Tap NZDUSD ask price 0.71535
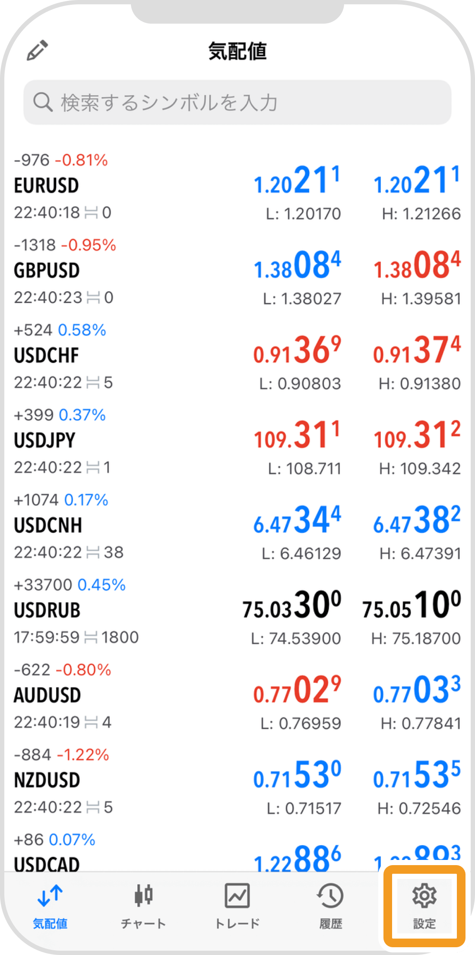This screenshot has width=475, height=955. pos(417,774)
